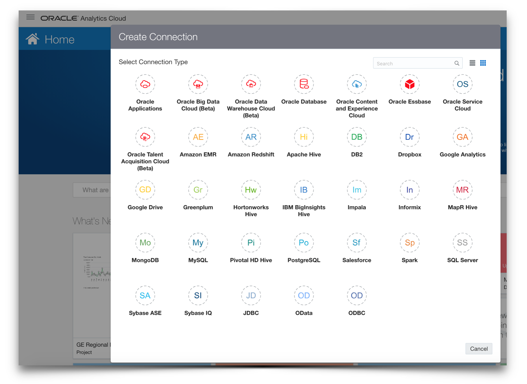Choose Oracle Big Data Cloud (Beta) icon
527x384 pixels.
198,84
